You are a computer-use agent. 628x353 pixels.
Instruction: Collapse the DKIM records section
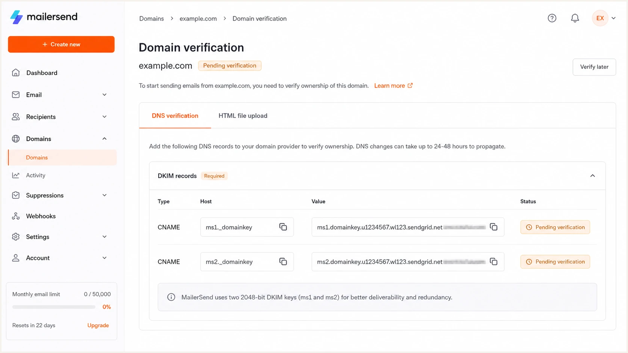point(592,176)
